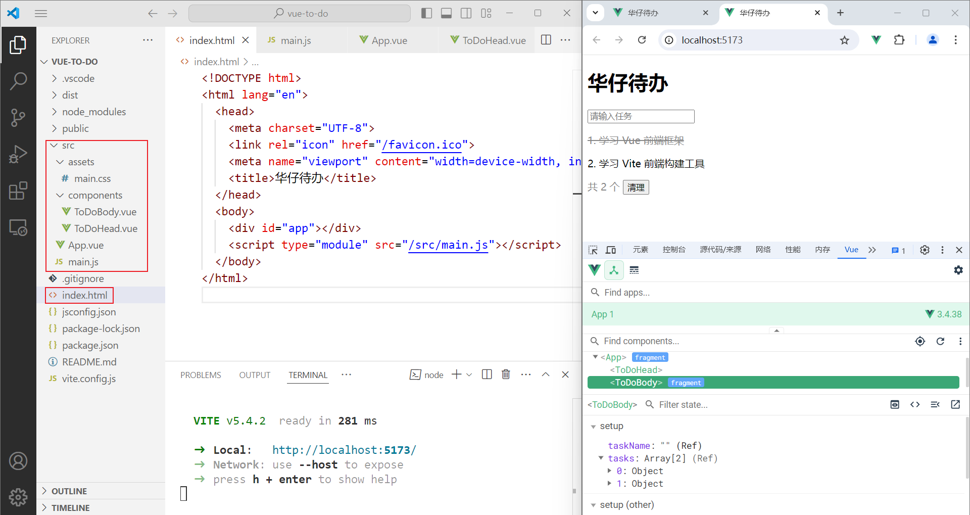This screenshot has height=515, width=970.
Task: Toggle the bottom panel layout button
Action: [446, 13]
